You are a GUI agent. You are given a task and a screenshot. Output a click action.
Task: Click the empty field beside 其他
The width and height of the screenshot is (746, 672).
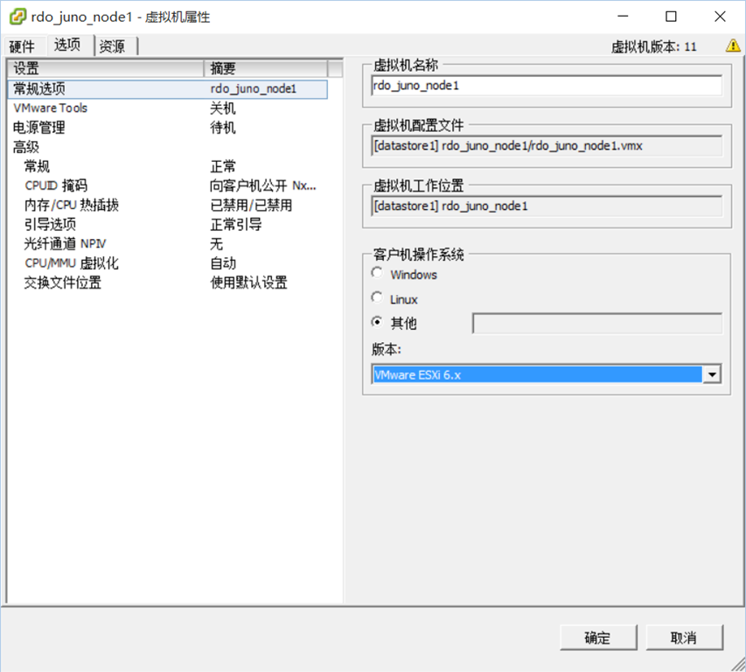point(597,323)
